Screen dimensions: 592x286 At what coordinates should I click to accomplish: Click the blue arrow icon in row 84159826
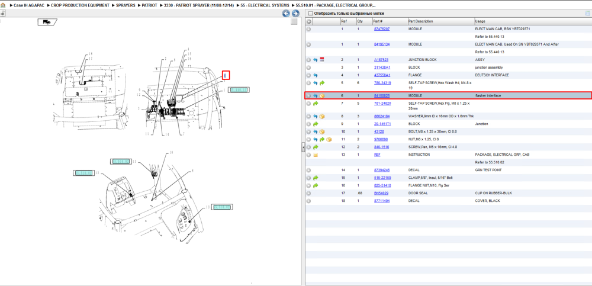pos(316,96)
